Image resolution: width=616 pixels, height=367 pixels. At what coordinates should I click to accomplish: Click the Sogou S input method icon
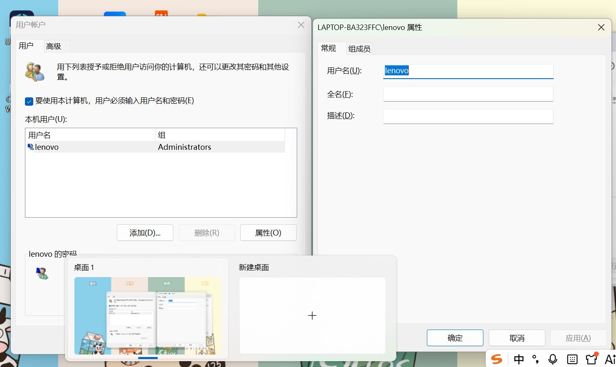[497, 359]
